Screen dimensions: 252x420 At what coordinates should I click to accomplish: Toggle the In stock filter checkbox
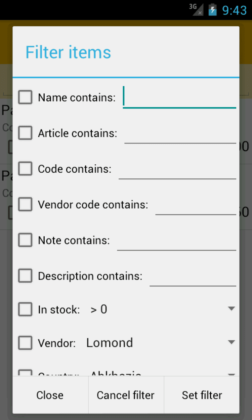25,309
